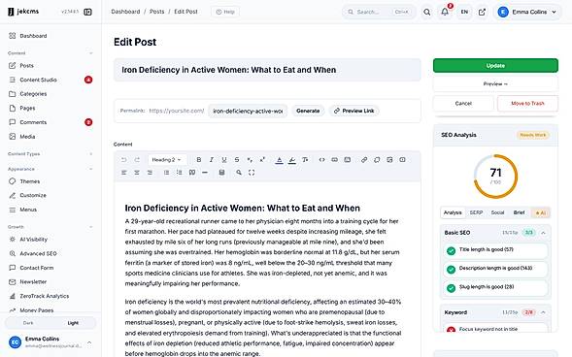Insert a blockquote
Viewport: 572px width, 357px height.
coord(192,173)
